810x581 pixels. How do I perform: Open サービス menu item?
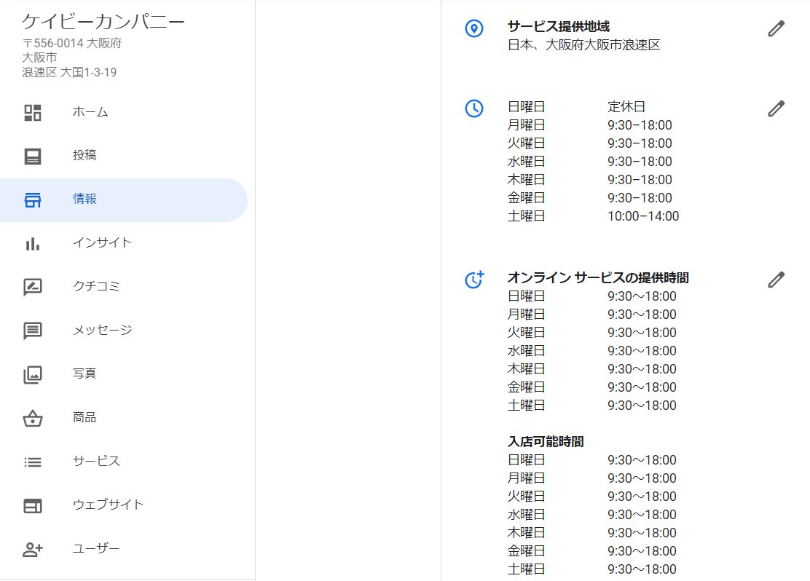point(124,462)
